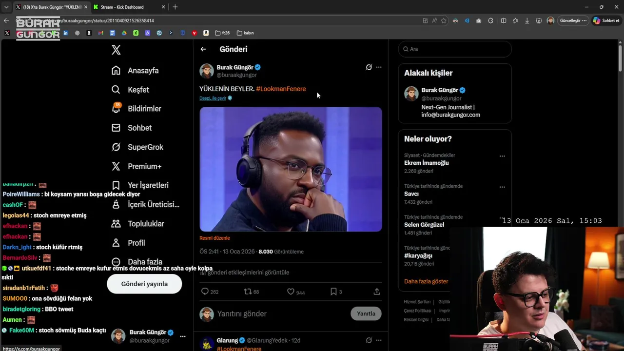Open the post image of man with headphones
The image size is (624, 351).
click(x=291, y=169)
